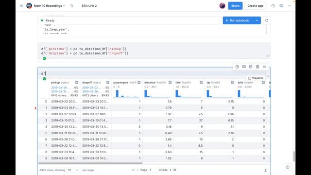Open the tip column options icon
Screen dimensions: 311x175
click(232, 82)
